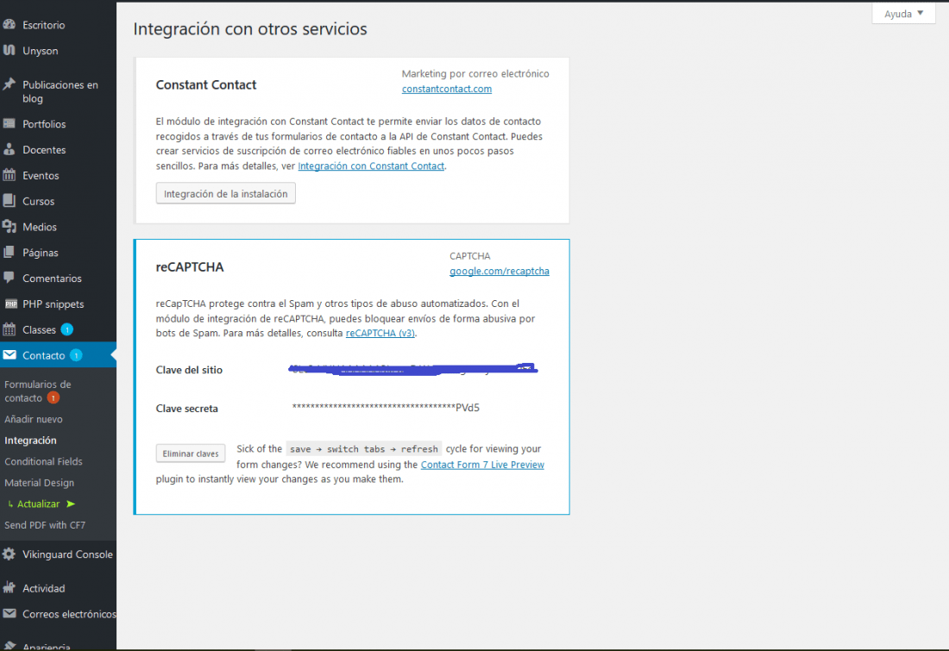Select Actualizar upgrade link
This screenshot has width=949, height=651.
coord(38,504)
